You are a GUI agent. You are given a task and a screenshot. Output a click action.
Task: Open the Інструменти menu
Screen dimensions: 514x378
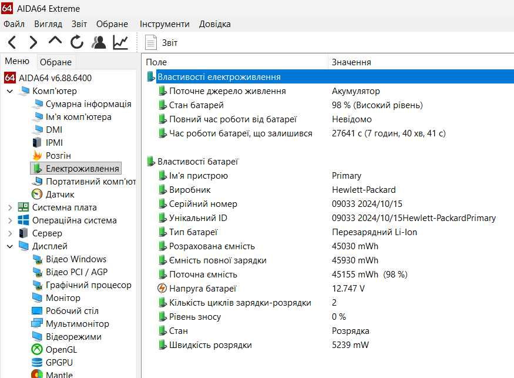(x=164, y=24)
